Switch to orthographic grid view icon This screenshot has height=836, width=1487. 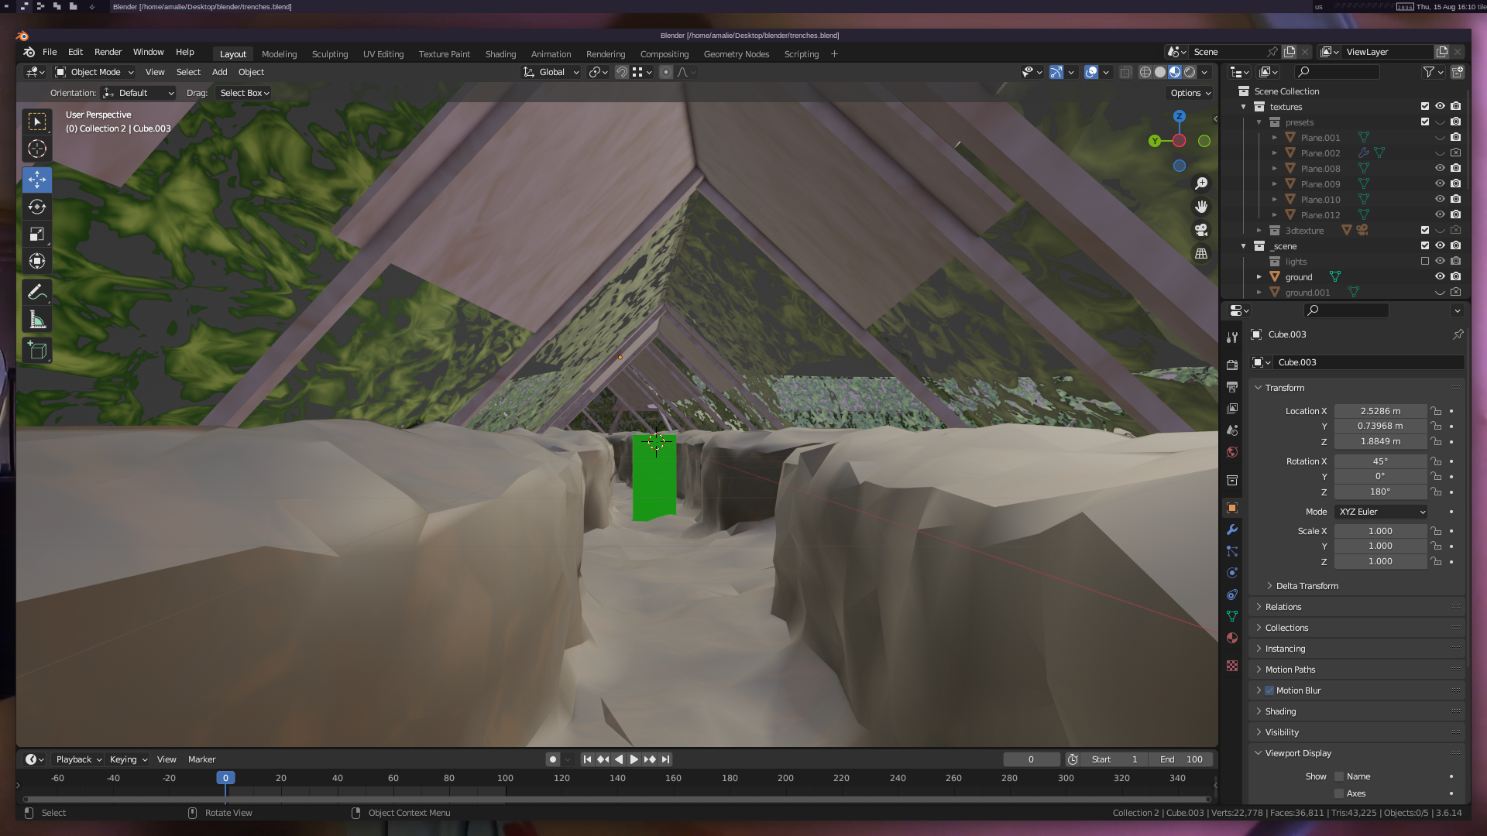(1201, 254)
